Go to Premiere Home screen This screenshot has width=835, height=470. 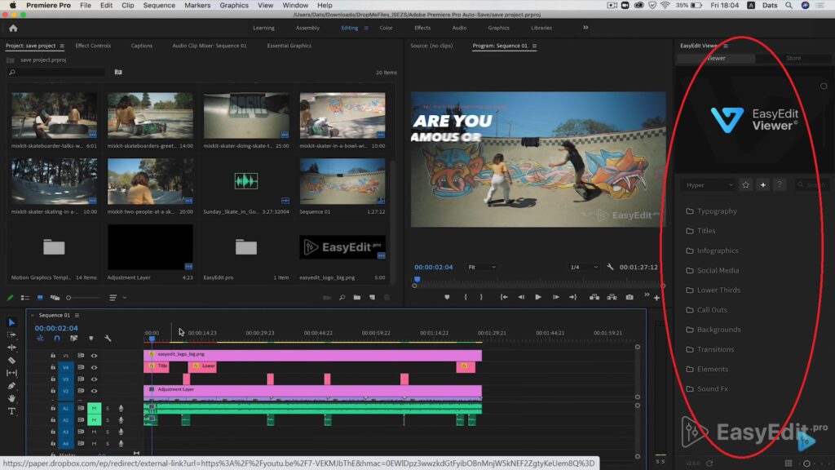(x=13, y=29)
